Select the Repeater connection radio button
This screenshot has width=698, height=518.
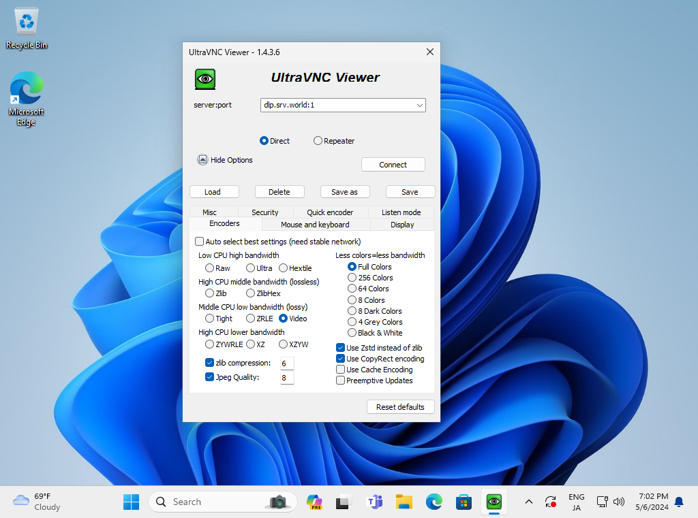click(x=318, y=140)
